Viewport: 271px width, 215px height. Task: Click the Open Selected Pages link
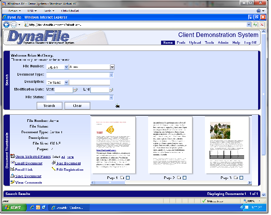33,156
